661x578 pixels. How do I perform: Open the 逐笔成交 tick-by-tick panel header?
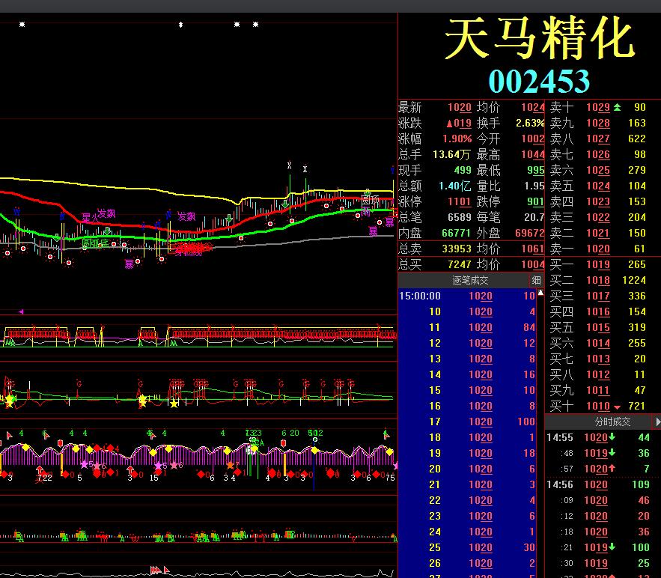point(470,280)
